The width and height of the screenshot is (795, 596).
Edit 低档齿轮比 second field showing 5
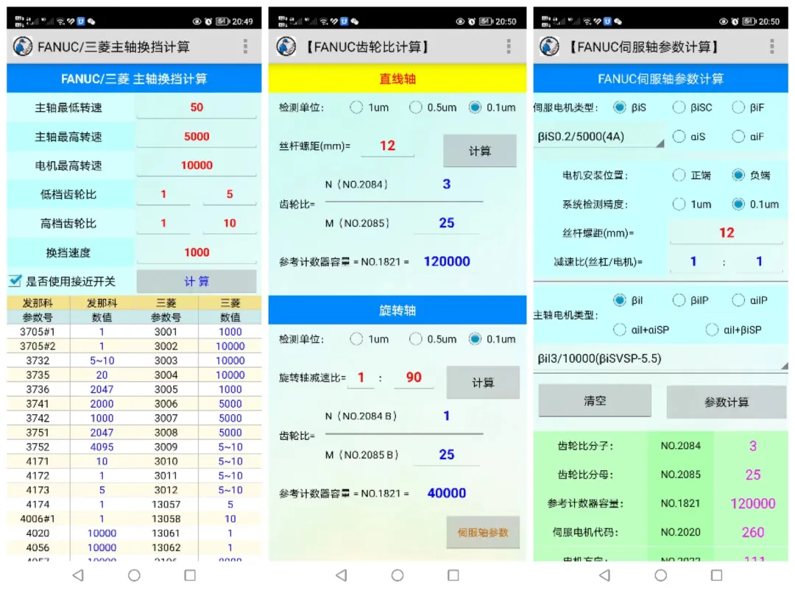pos(229,194)
